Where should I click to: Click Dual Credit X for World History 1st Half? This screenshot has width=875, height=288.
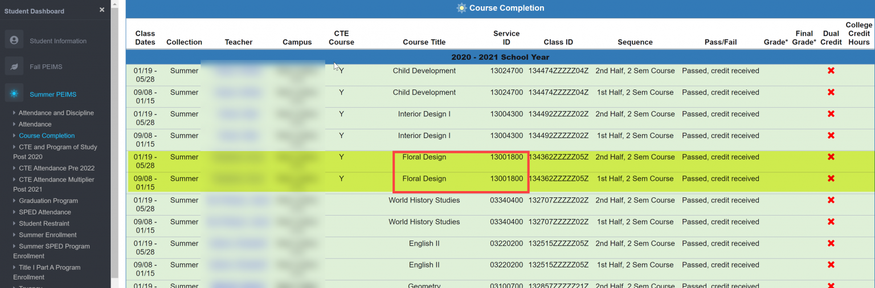coord(831,222)
